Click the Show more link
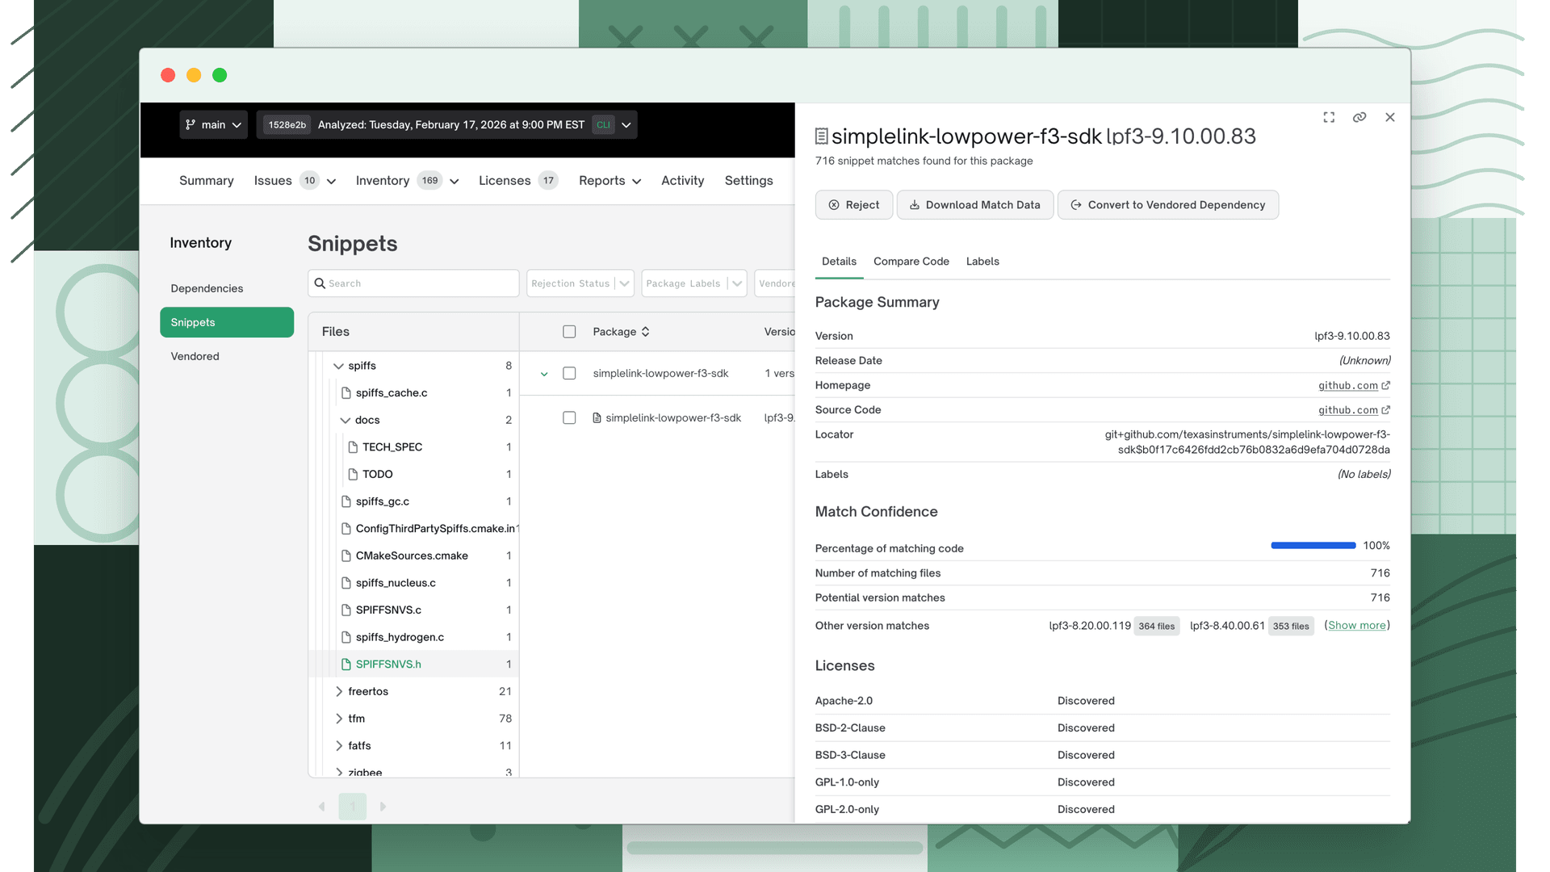This screenshot has height=872, width=1550. (1357, 626)
